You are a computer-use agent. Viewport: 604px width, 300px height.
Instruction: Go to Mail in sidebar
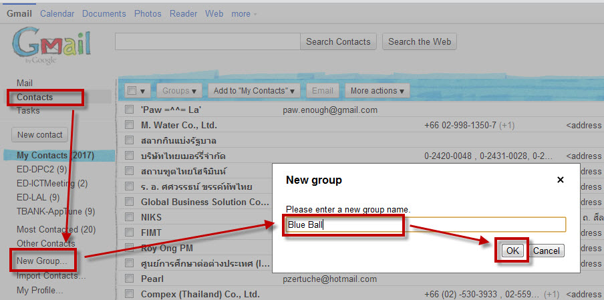25,83
